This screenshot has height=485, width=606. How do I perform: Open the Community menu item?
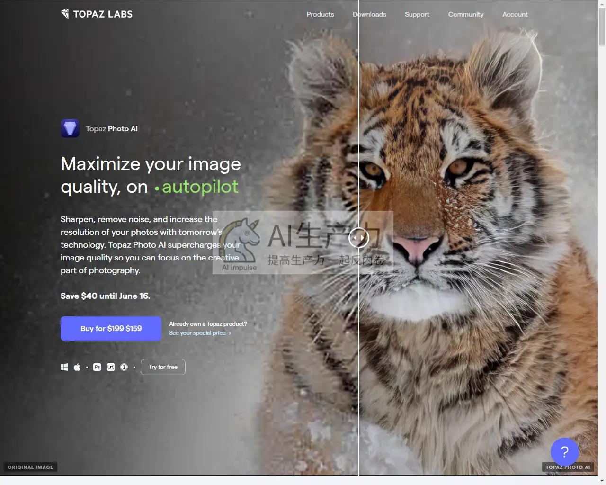pyautogui.click(x=466, y=14)
